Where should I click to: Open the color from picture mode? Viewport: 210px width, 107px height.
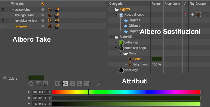click(x=45, y=84)
